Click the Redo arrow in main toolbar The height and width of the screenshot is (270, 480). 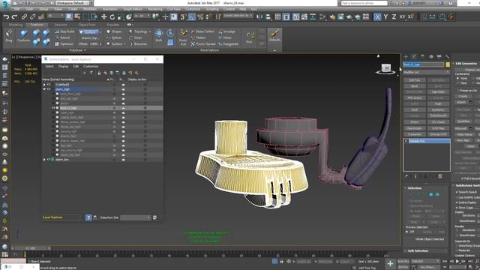click(x=14, y=16)
